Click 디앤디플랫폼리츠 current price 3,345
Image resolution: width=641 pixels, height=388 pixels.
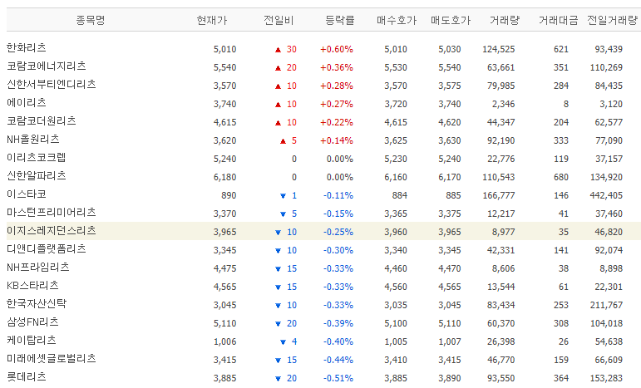[224, 250]
